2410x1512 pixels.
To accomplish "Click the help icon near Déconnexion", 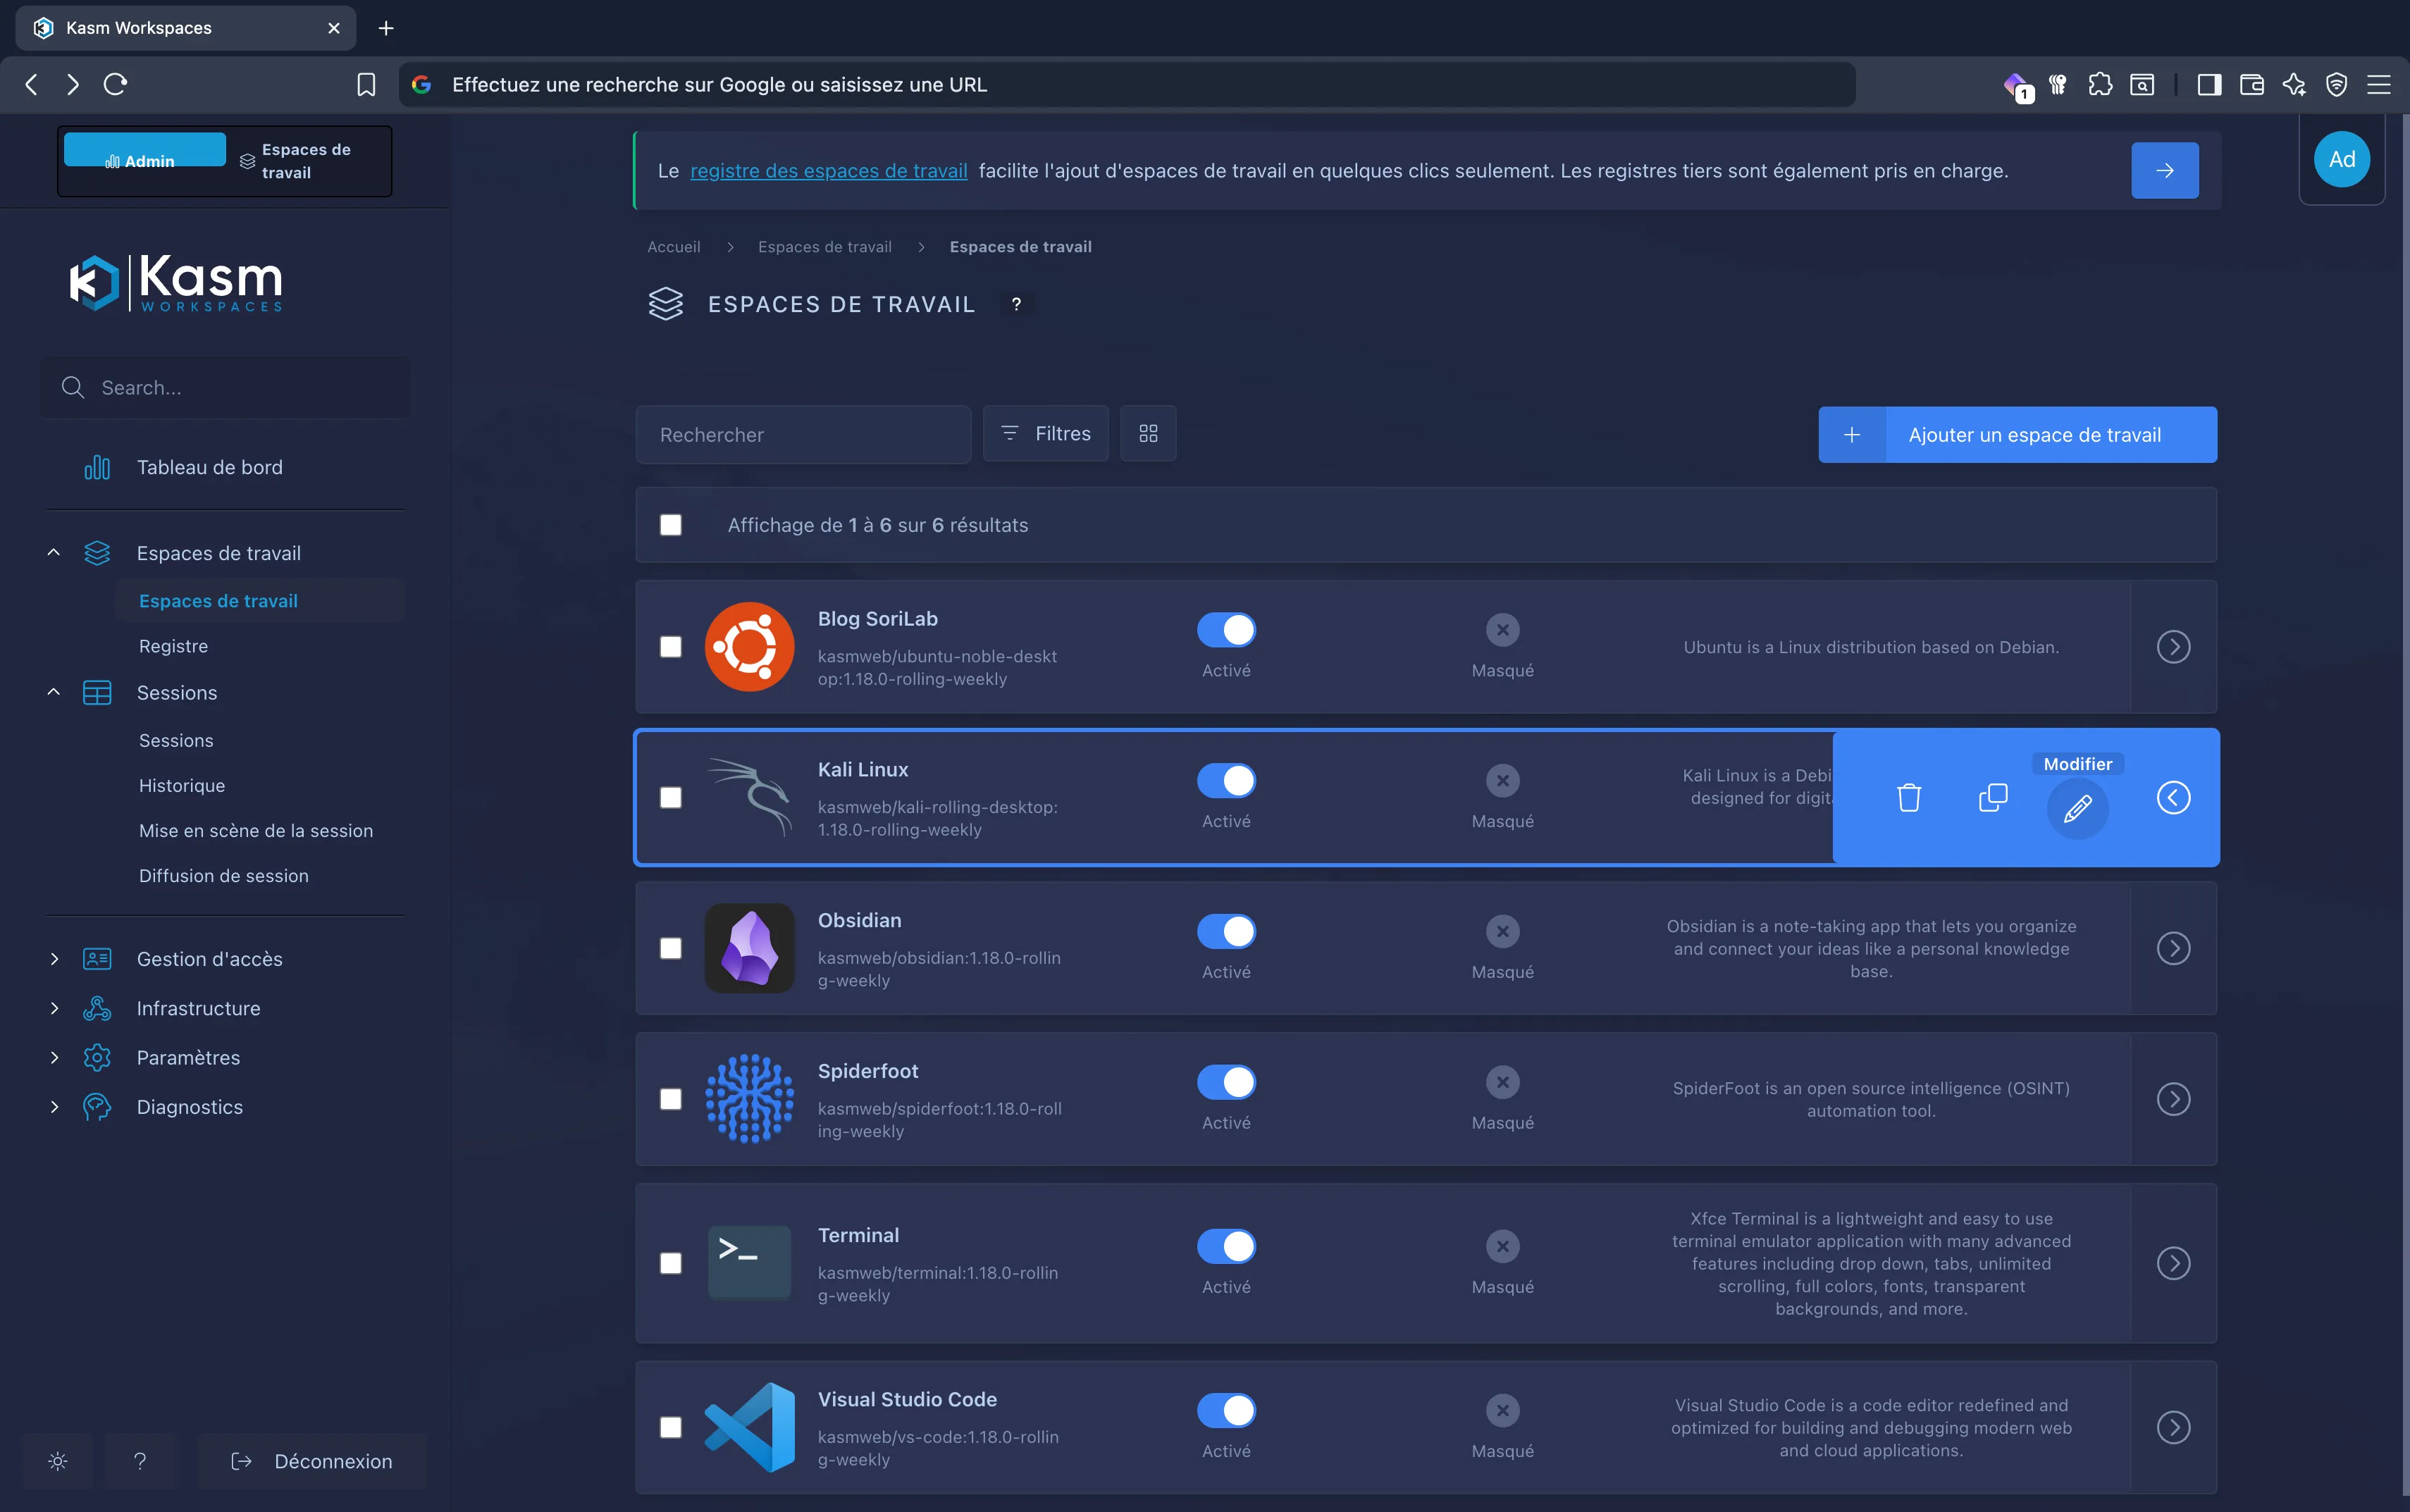I will point(140,1460).
